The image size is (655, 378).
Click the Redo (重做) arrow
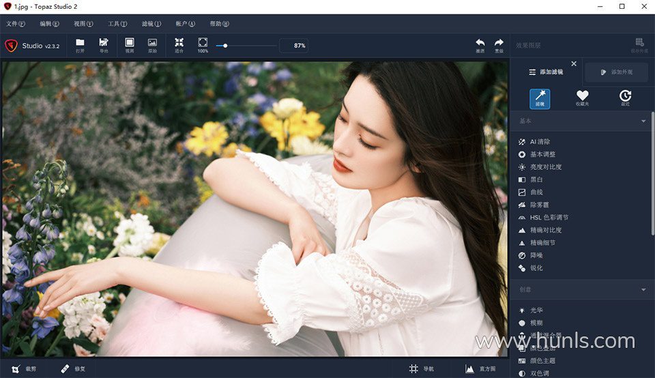coord(499,44)
